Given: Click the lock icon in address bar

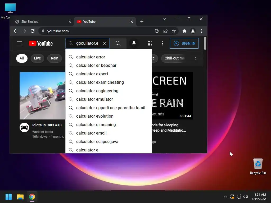Looking at the screenshot, I should click(43, 31).
